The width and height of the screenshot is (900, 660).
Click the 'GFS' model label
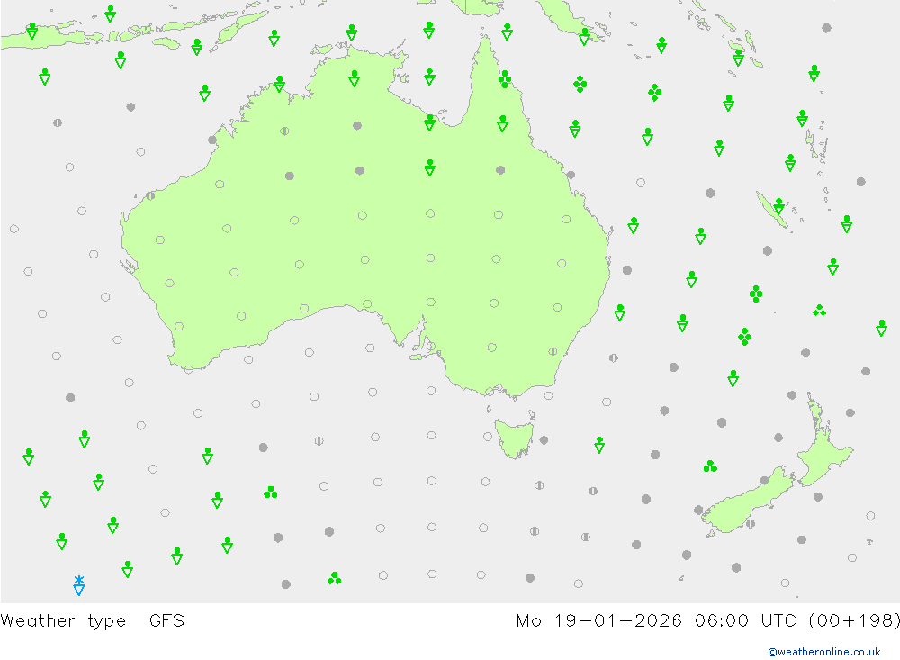(x=167, y=620)
